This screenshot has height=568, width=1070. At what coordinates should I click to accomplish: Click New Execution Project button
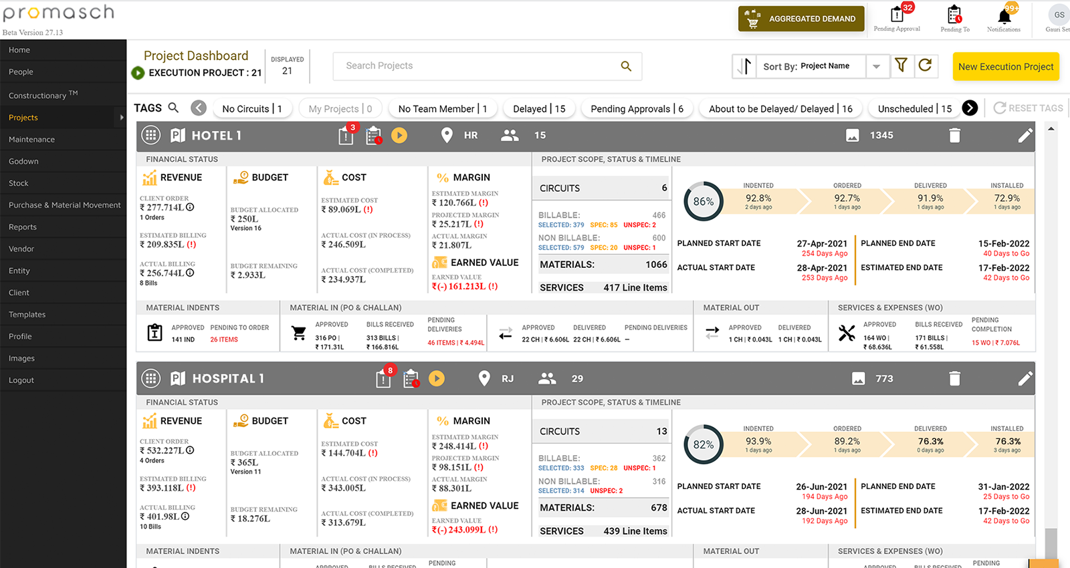1006,67
